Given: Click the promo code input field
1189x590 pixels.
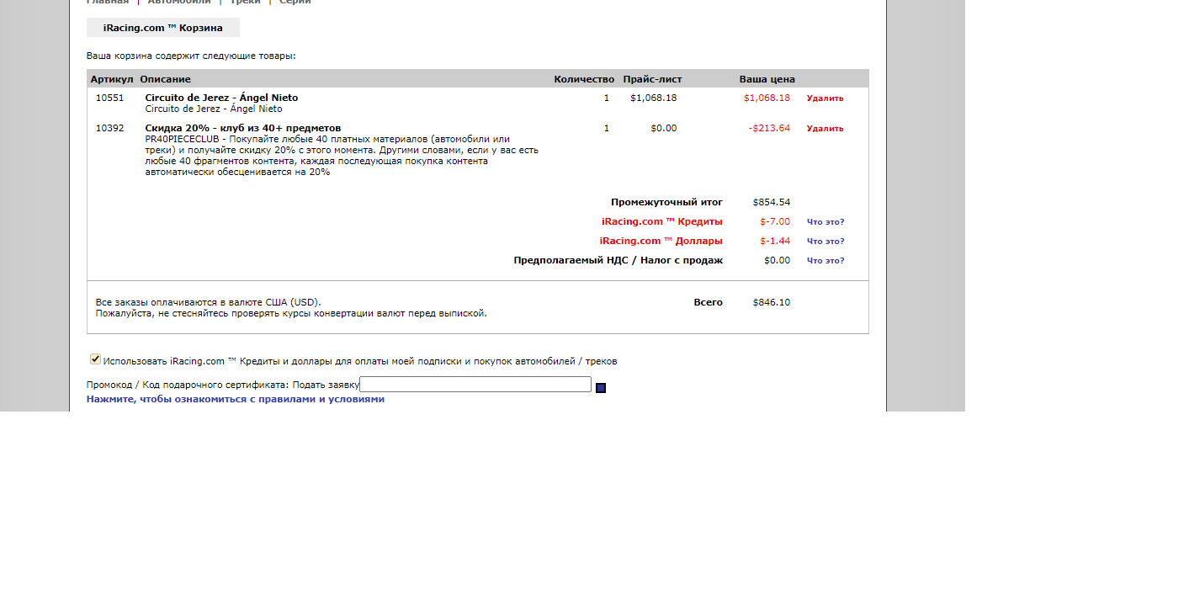Looking at the screenshot, I should pyautogui.click(x=475, y=385).
